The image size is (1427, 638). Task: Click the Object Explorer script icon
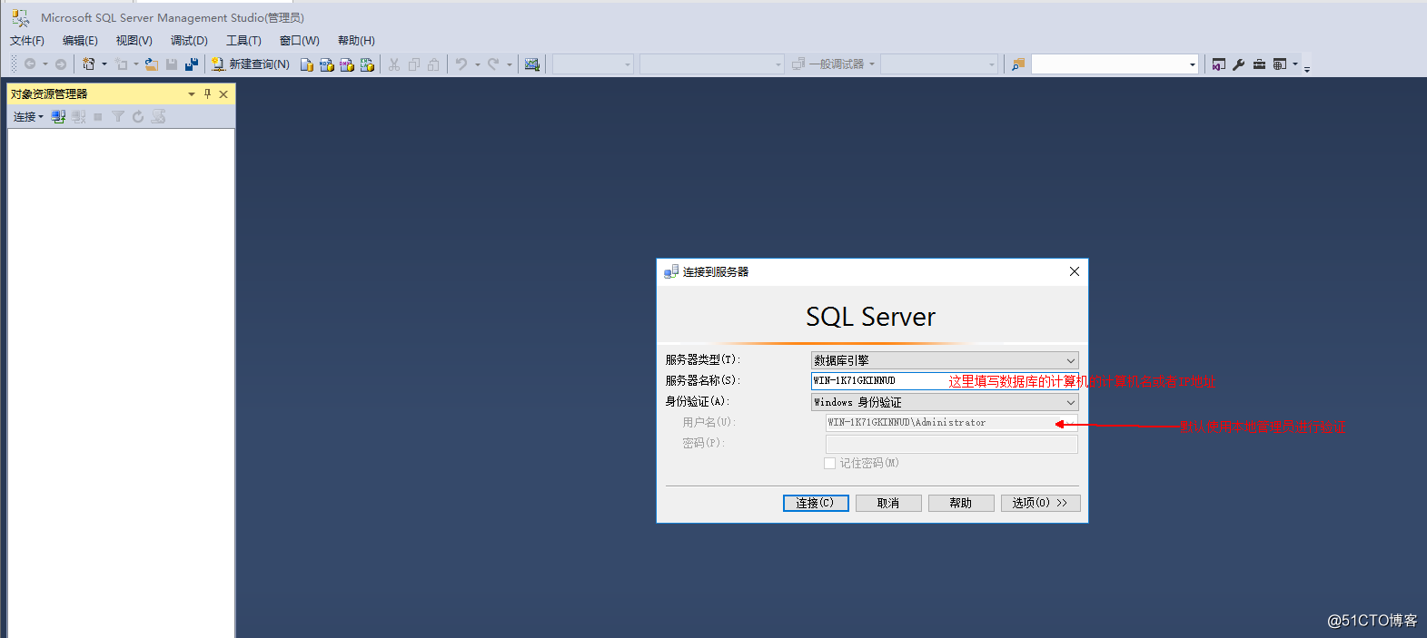point(159,117)
